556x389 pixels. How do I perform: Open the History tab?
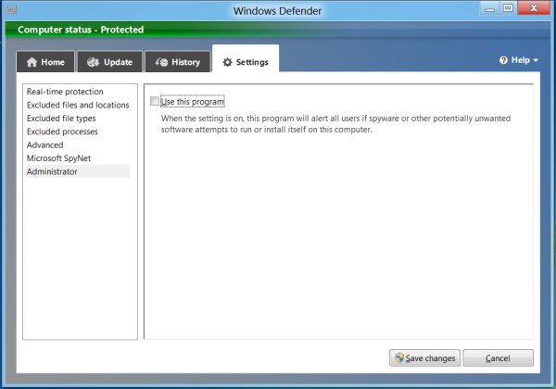(178, 62)
